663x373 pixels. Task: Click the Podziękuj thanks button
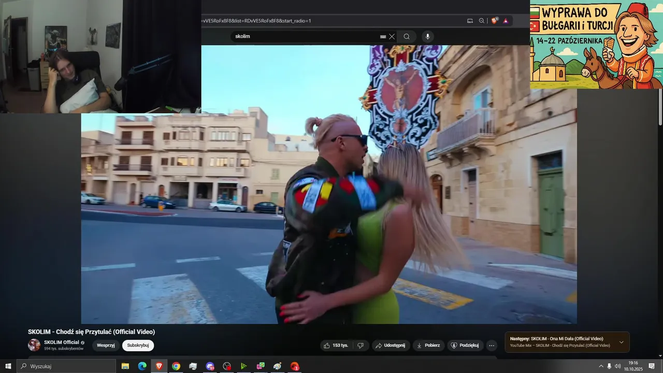coord(466,346)
